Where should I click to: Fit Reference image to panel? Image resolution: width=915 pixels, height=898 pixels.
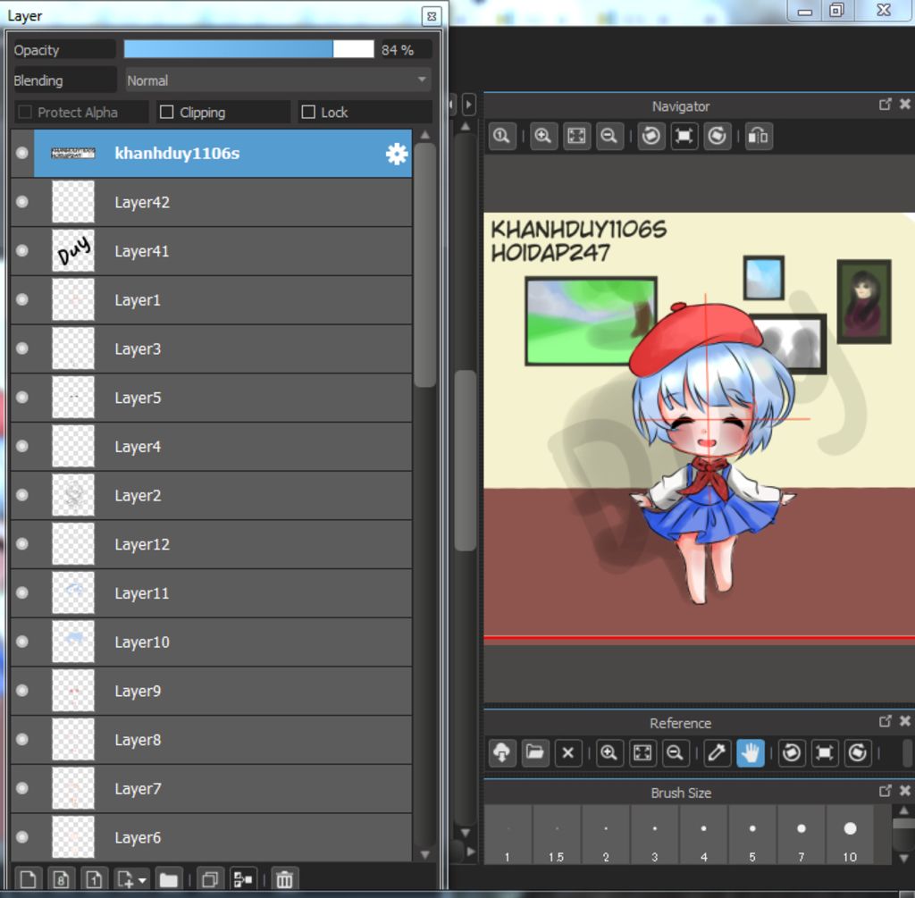pyautogui.click(x=642, y=752)
